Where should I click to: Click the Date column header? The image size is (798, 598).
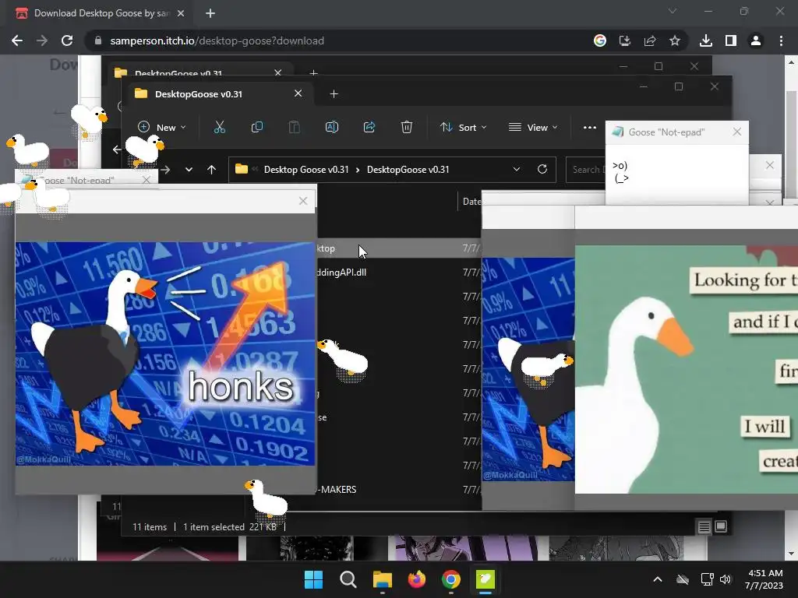pyautogui.click(x=471, y=202)
